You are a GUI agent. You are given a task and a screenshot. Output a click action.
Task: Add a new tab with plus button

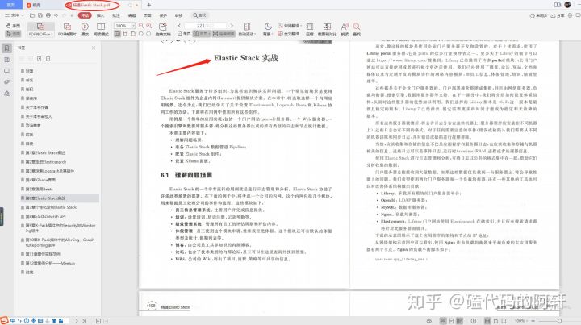(x=149, y=5)
